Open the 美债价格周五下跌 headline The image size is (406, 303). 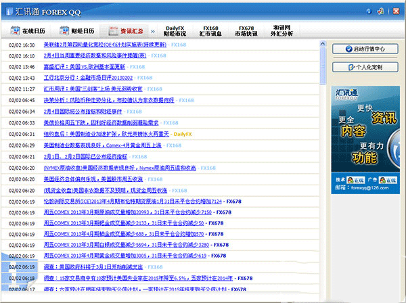point(101,122)
